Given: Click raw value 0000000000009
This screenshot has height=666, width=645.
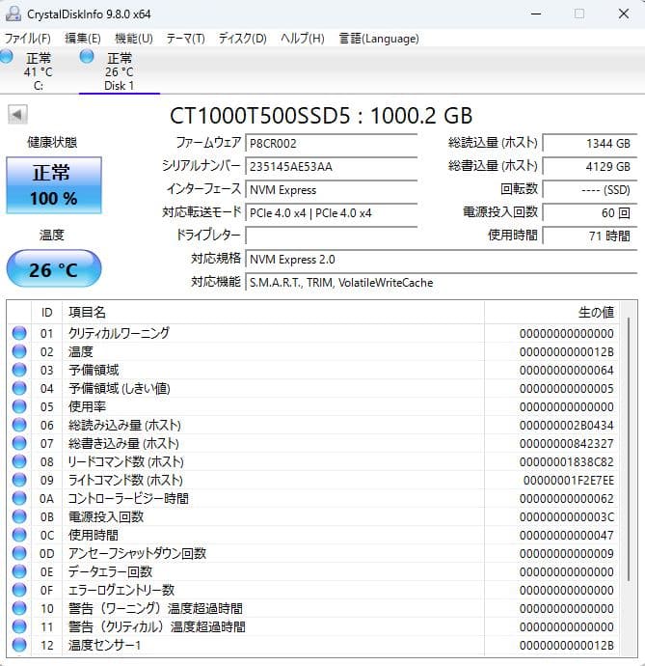Looking at the screenshot, I should [567, 553].
